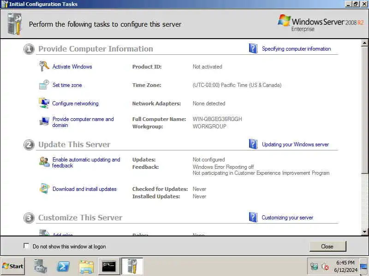The height and width of the screenshot is (276, 369).
Task: Click the computer name and domain icon
Action: 44,121
